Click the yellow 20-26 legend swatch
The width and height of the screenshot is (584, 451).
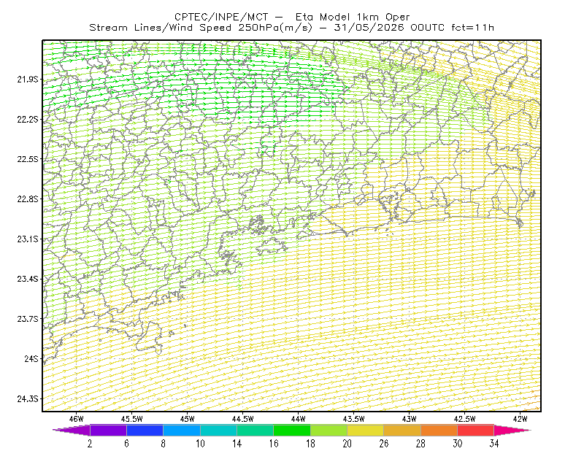coord(366,430)
